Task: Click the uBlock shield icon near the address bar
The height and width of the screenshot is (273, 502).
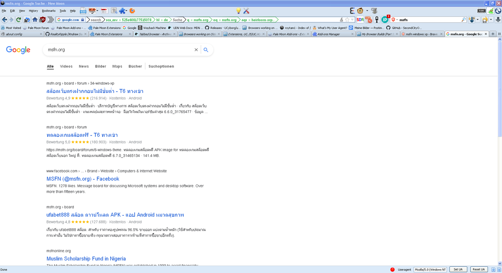Action: click(42, 20)
